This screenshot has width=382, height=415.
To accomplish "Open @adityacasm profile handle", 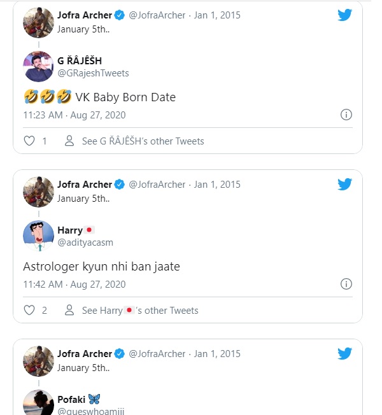I will coord(85,243).
